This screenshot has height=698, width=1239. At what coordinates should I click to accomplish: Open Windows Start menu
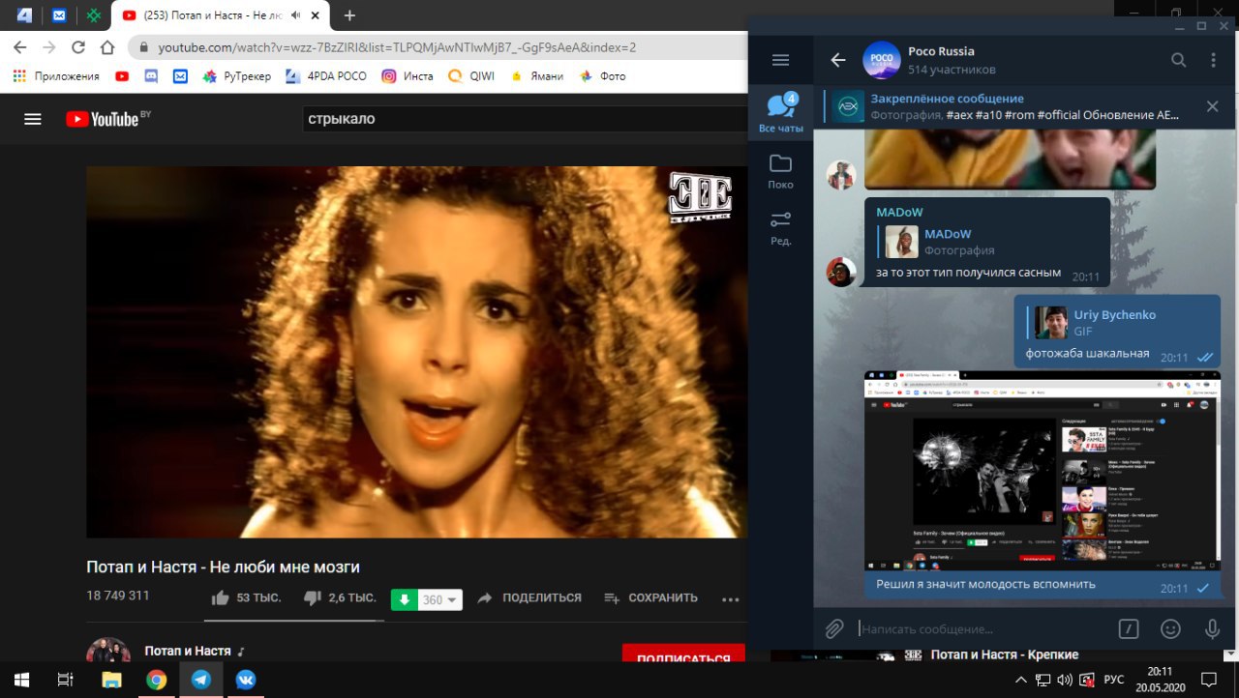[x=21, y=680]
